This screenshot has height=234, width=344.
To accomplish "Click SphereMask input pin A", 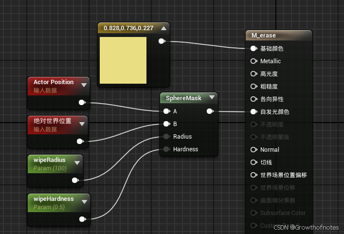I will coord(167,111).
